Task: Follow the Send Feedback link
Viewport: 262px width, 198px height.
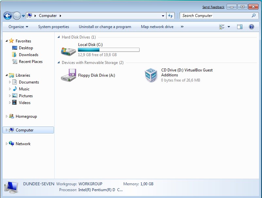Action: coord(213,7)
